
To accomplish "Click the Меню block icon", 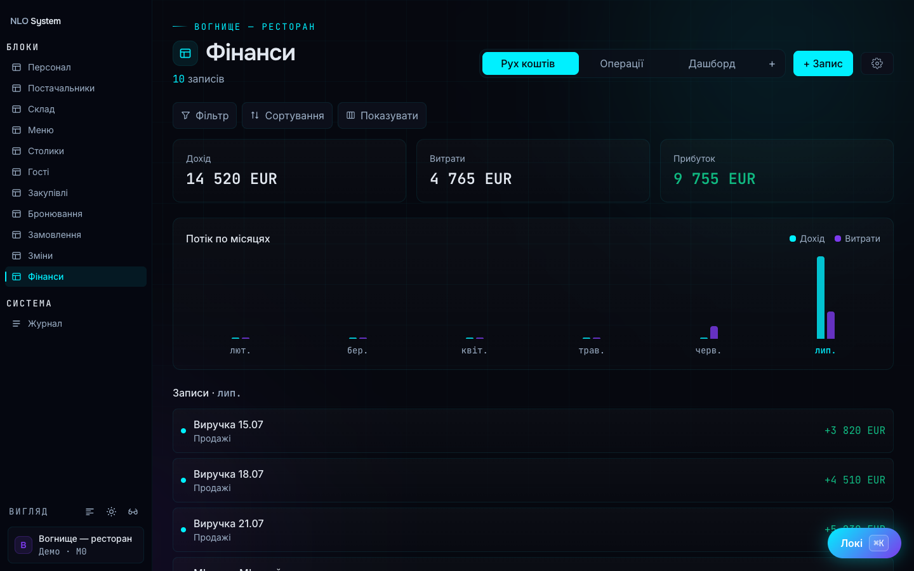I will click(17, 130).
